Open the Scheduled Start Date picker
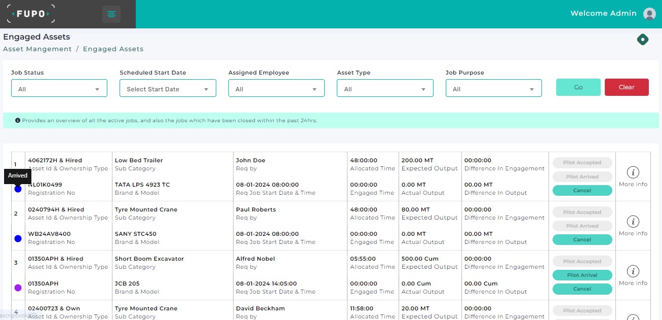This screenshot has width=662, height=320. click(x=168, y=88)
